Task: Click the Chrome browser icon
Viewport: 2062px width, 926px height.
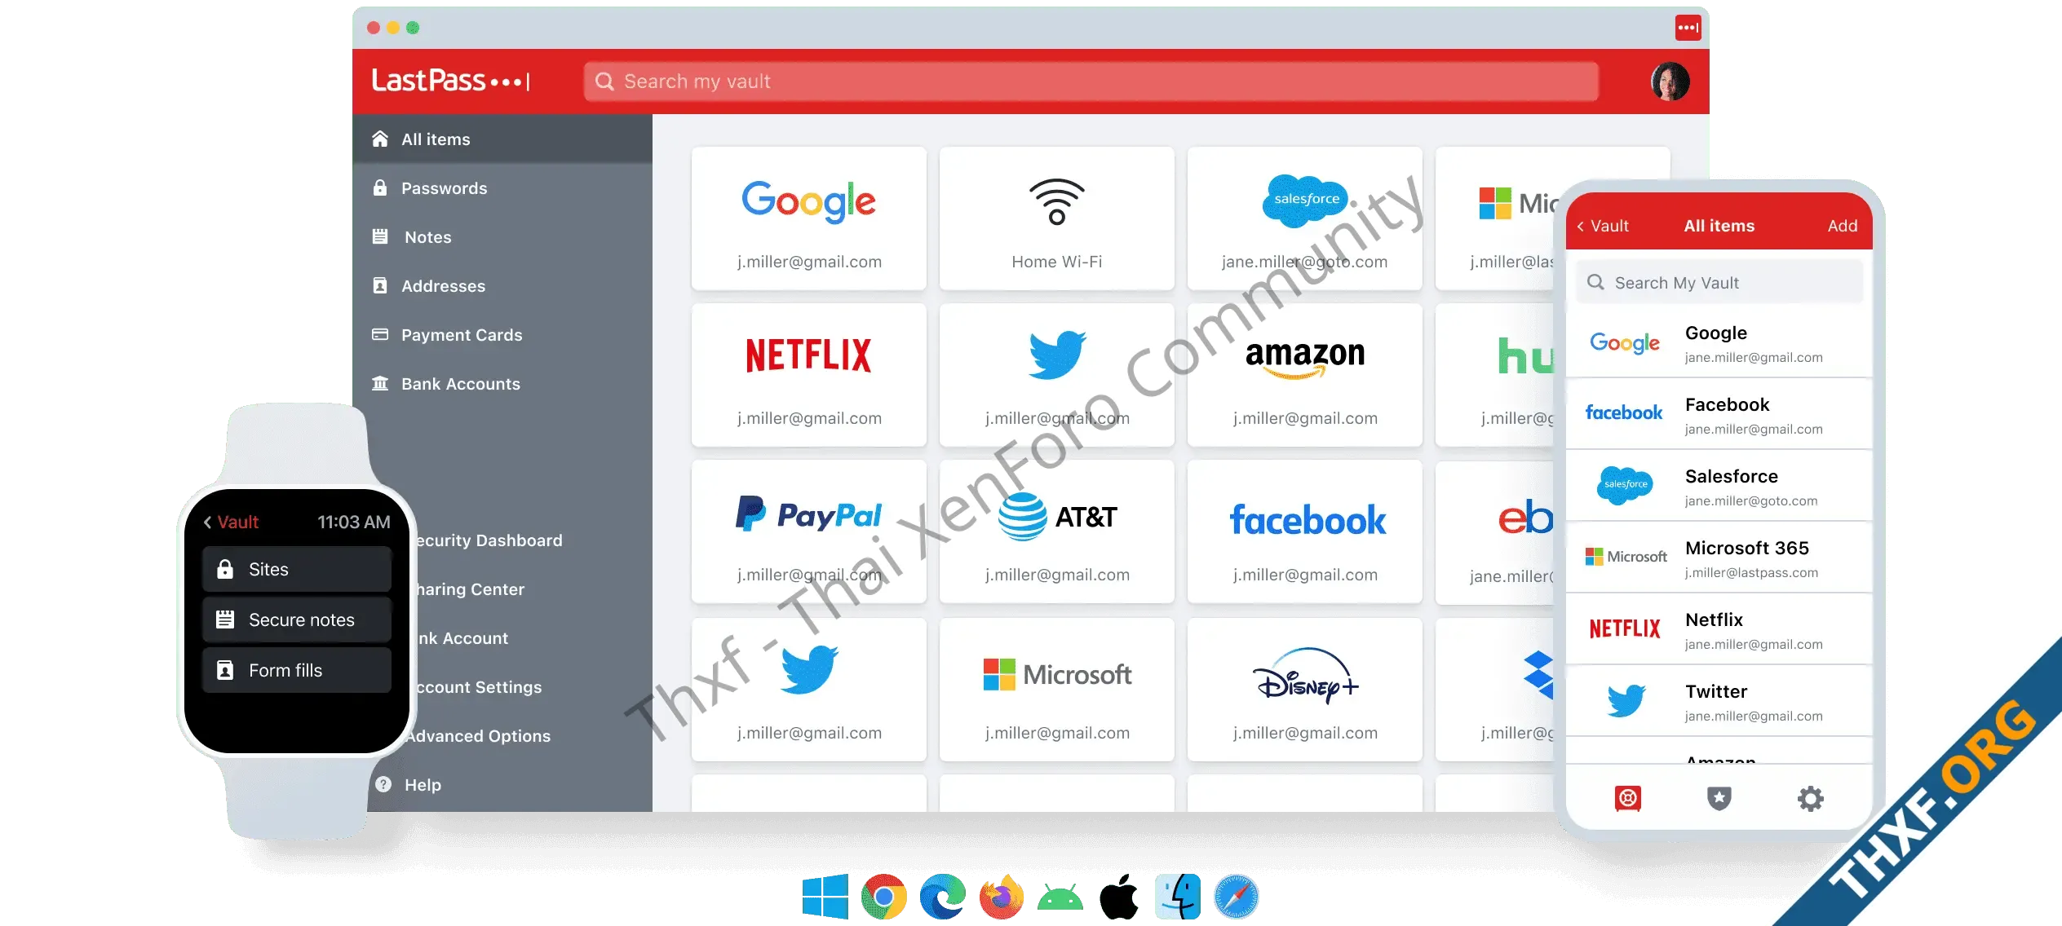Action: coord(884,897)
